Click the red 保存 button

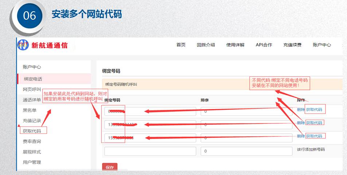click(109, 167)
